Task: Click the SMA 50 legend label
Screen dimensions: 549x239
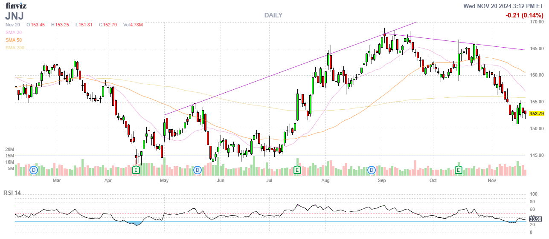Action: 15,40
